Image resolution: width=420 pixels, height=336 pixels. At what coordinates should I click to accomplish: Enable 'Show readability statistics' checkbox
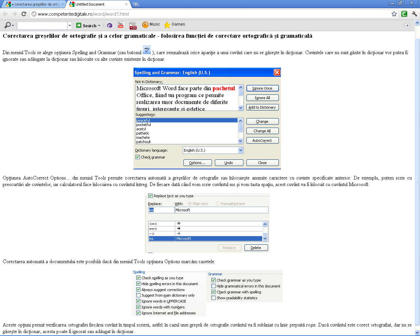click(214, 298)
